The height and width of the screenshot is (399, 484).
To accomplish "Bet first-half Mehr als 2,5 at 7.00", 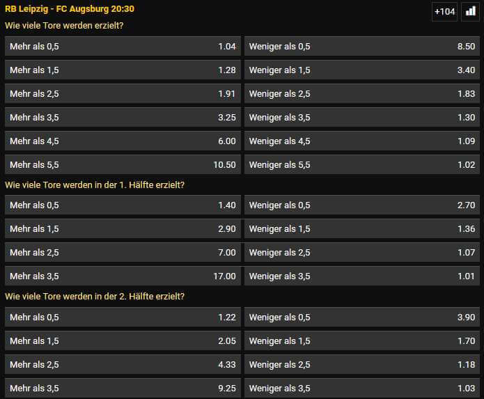I will pos(123,253).
